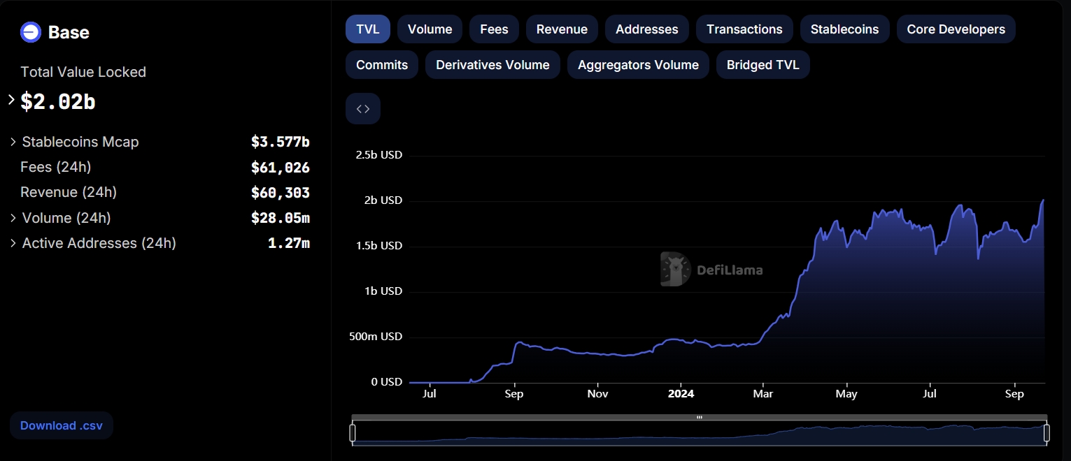The height and width of the screenshot is (461, 1071).
Task: Enable the Transactions chart toggle
Action: 744,29
